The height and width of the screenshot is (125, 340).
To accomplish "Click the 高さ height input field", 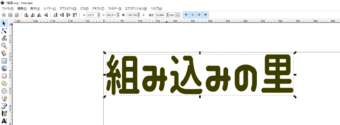I will tap(160, 15).
